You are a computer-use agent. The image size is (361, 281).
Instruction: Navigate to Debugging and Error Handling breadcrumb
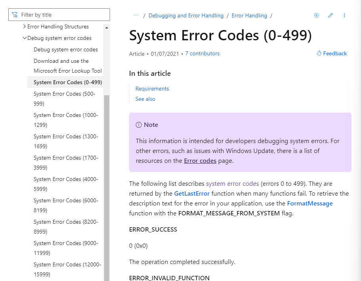pos(186,16)
